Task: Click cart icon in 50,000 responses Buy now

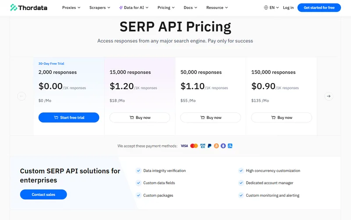Action: 203,118
